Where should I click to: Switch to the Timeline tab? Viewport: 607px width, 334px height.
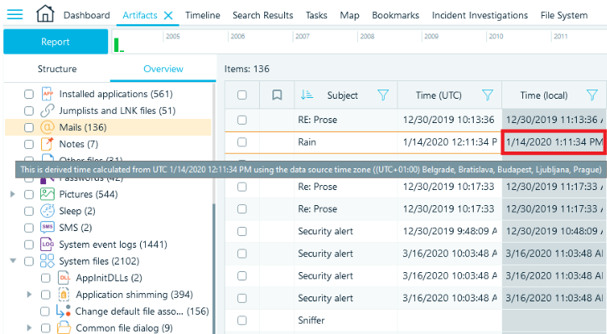pos(202,15)
